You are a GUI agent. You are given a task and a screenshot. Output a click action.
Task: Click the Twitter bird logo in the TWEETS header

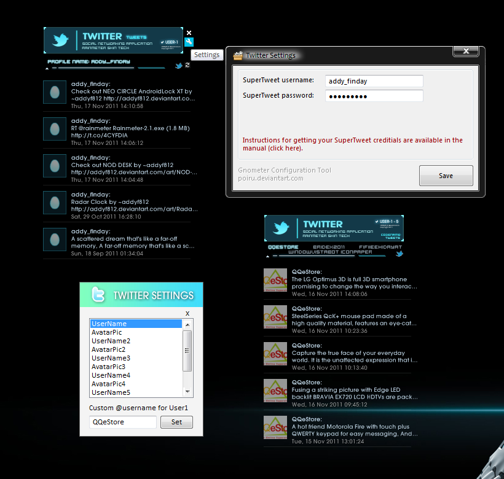click(x=60, y=40)
